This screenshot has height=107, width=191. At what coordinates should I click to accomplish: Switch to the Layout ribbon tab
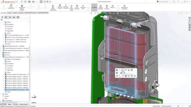tap(9, 13)
